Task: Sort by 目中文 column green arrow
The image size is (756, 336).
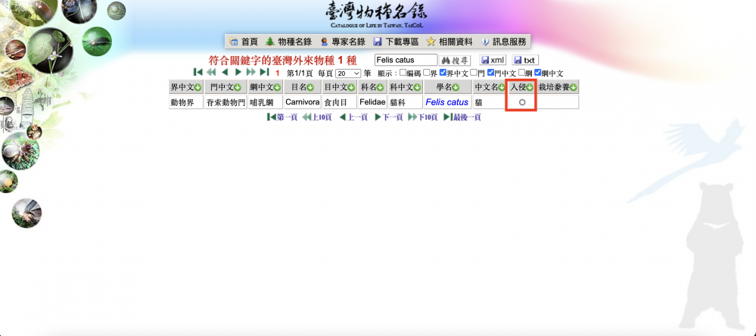Action: (351, 88)
